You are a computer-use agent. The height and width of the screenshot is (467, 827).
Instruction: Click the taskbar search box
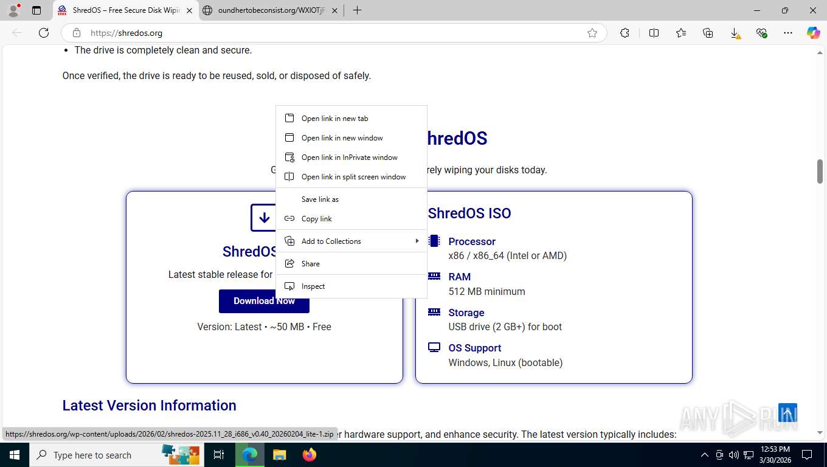point(116,455)
